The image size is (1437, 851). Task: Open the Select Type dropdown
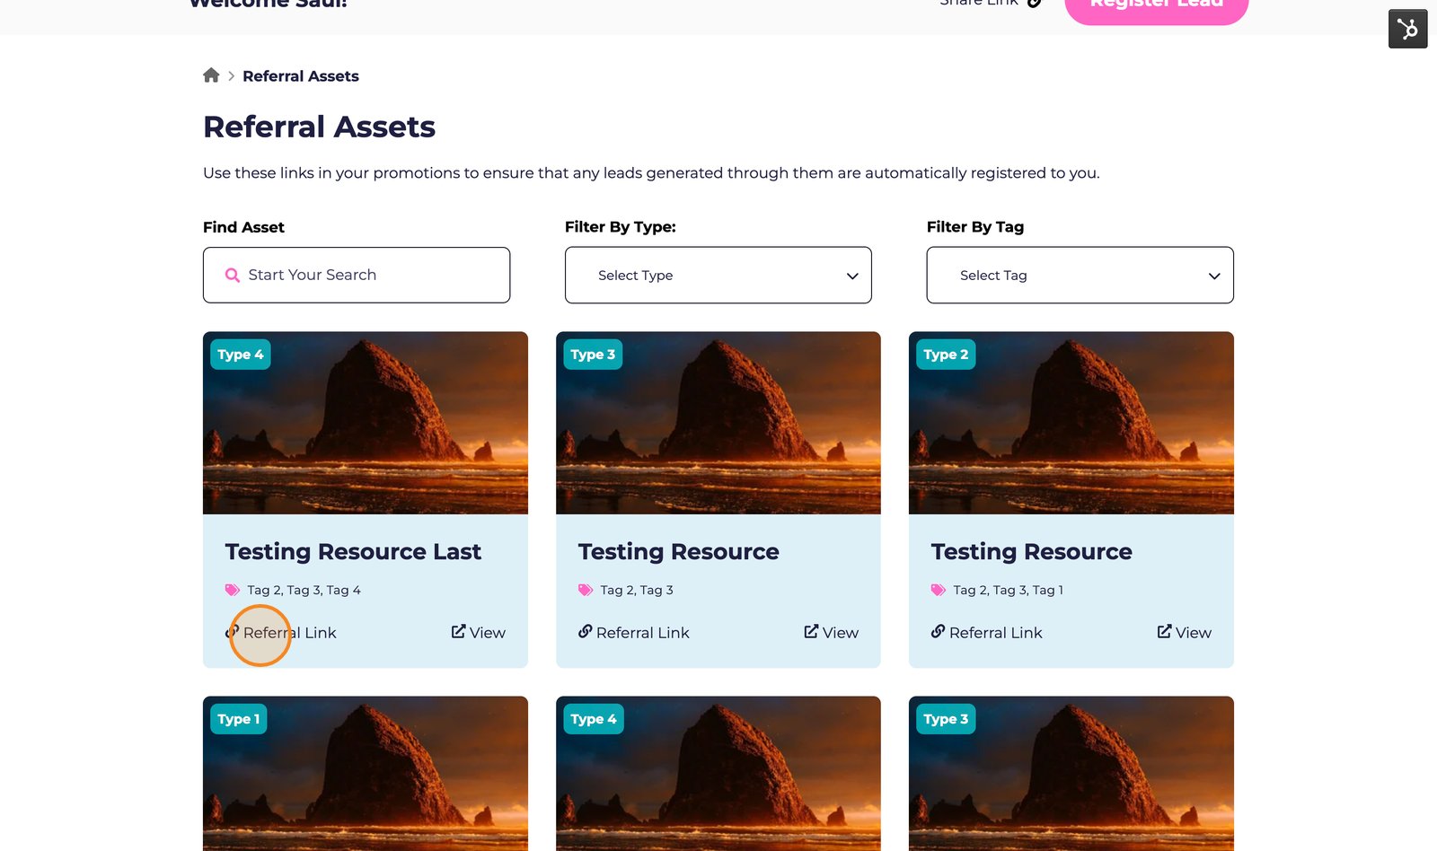pyautogui.click(x=718, y=275)
